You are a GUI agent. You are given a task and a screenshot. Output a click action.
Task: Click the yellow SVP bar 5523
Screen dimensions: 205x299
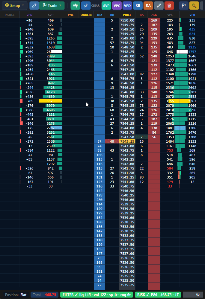point(51,101)
